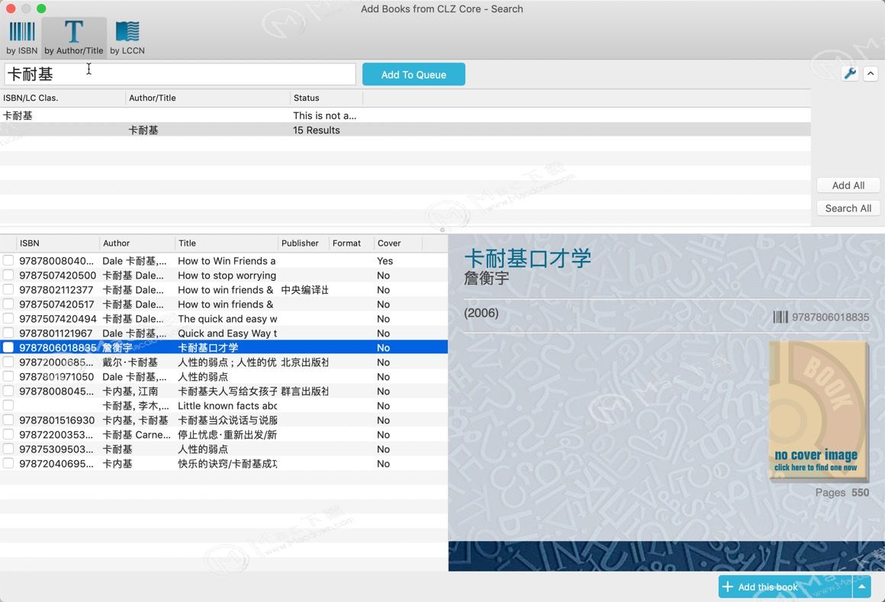Tick the checkbox for the selected 卡耐基口才学 row
Image resolution: width=885 pixels, height=602 pixels.
pyautogui.click(x=8, y=348)
